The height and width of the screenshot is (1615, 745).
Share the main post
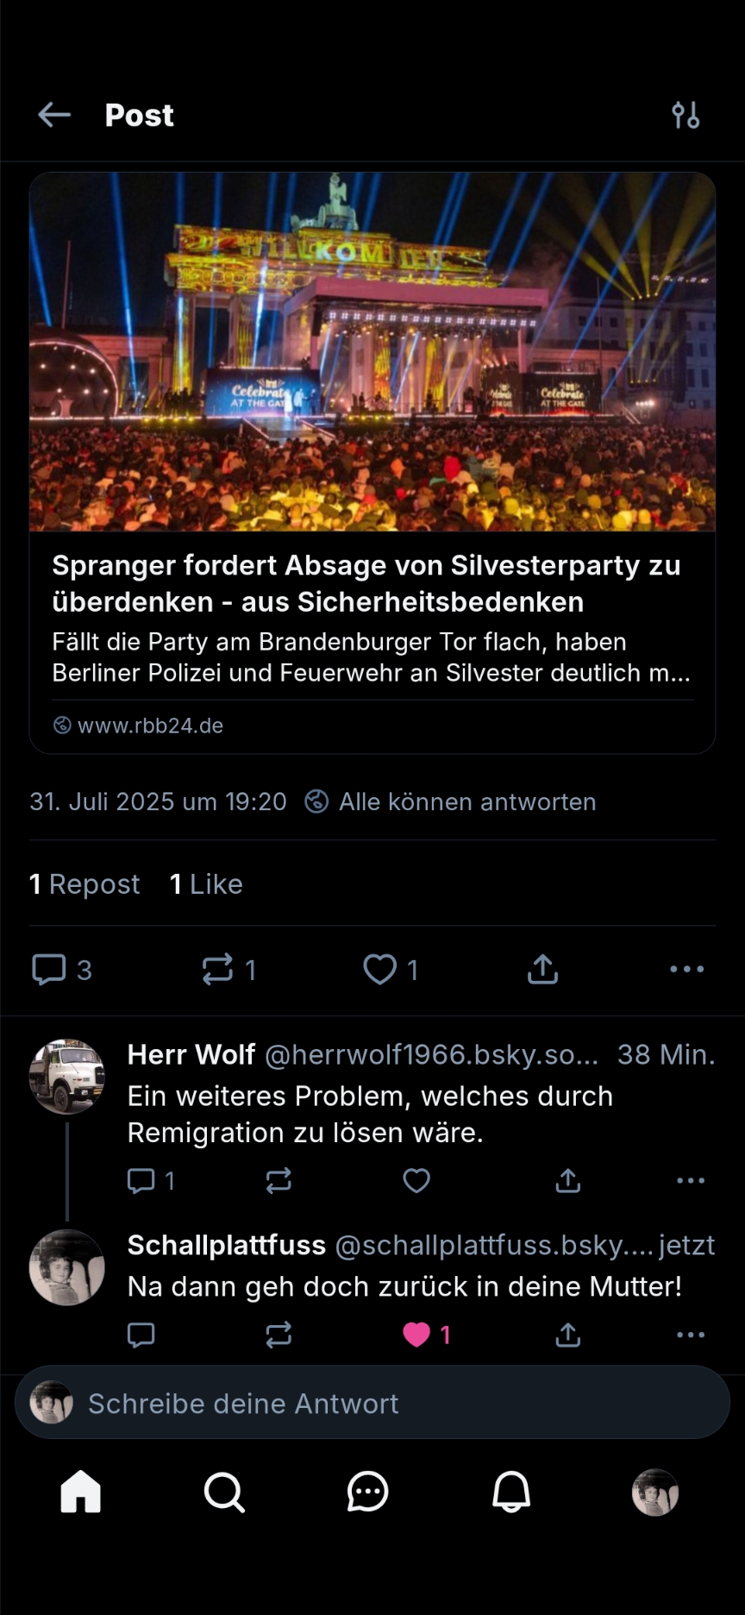pyautogui.click(x=542, y=969)
